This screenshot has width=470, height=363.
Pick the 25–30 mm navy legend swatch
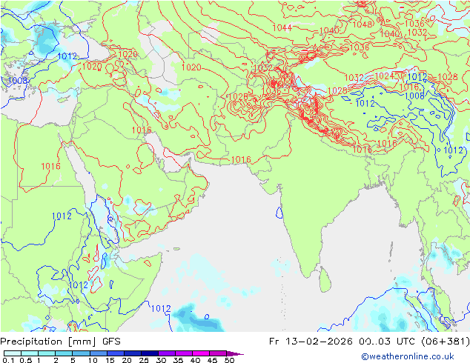tap(149, 353)
